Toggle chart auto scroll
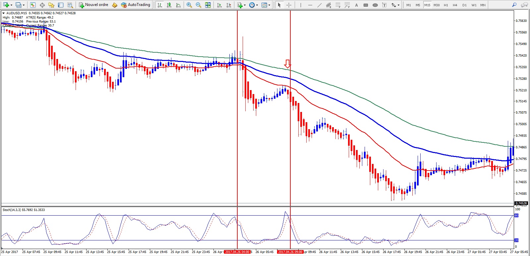This screenshot has width=530, height=256. click(x=219, y=5)
